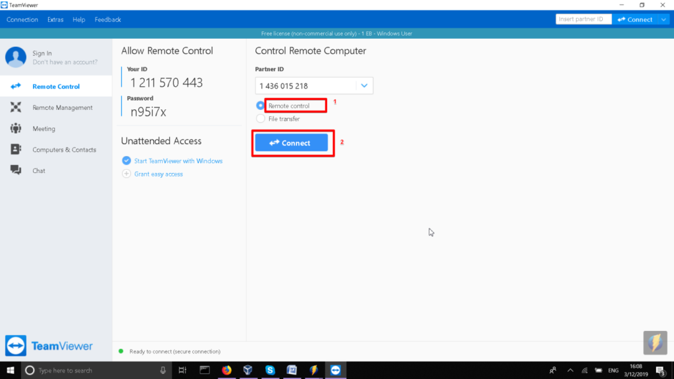Open the blue document app in taskbar
The image size is (674, 379).
point(292,370)
